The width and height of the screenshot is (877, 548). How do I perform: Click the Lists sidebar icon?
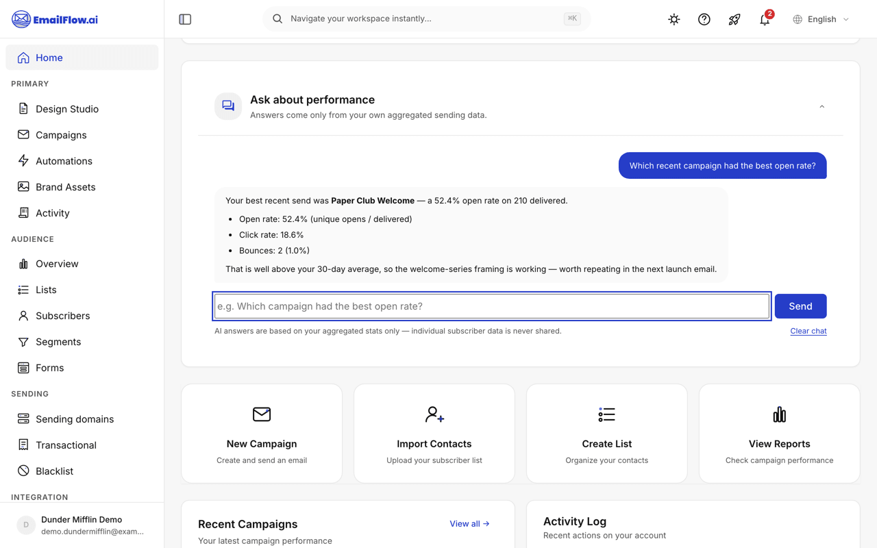click(23, 290)
